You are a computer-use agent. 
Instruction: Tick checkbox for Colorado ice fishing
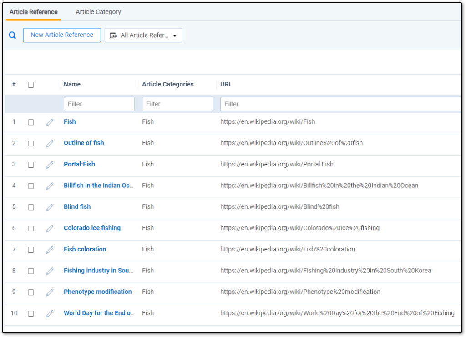(31, 228)
